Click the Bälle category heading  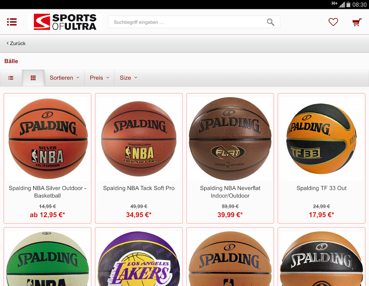pyautogui.click(x=11, y=61)
